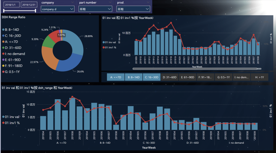Toggle the D: 31~60D slicer tile

point(169,77)
